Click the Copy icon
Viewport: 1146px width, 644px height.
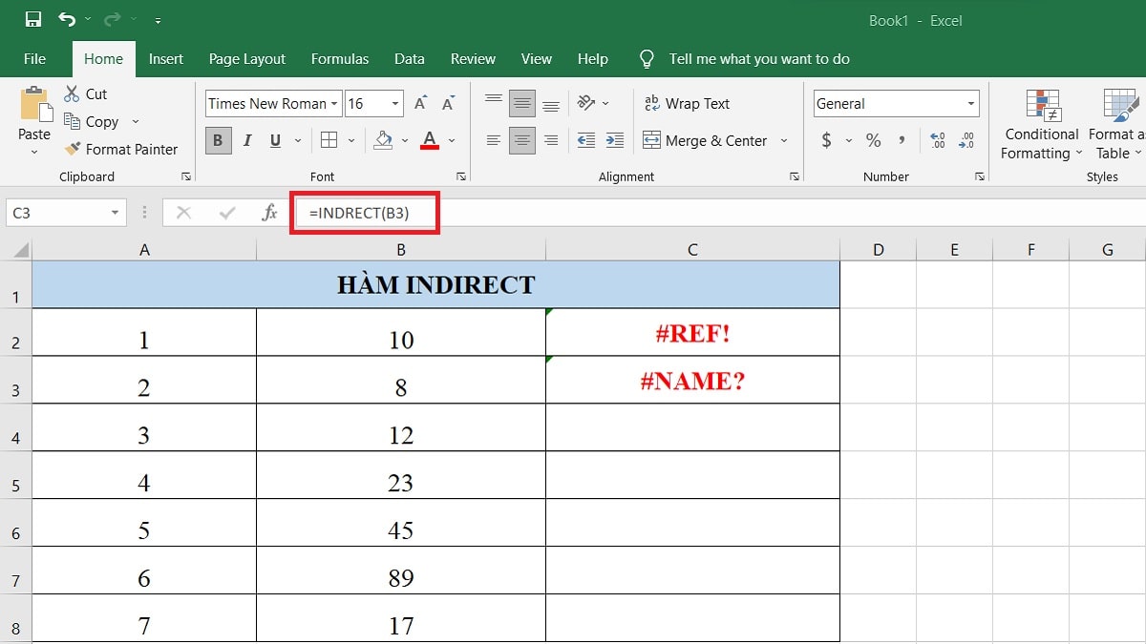pos(72,121)
